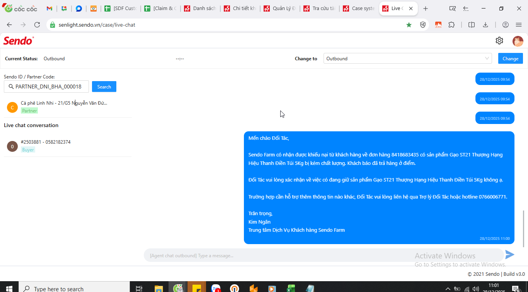Open the #2503881 buyer conversation
Screen dimensions: 528x292
coord(68,146)
